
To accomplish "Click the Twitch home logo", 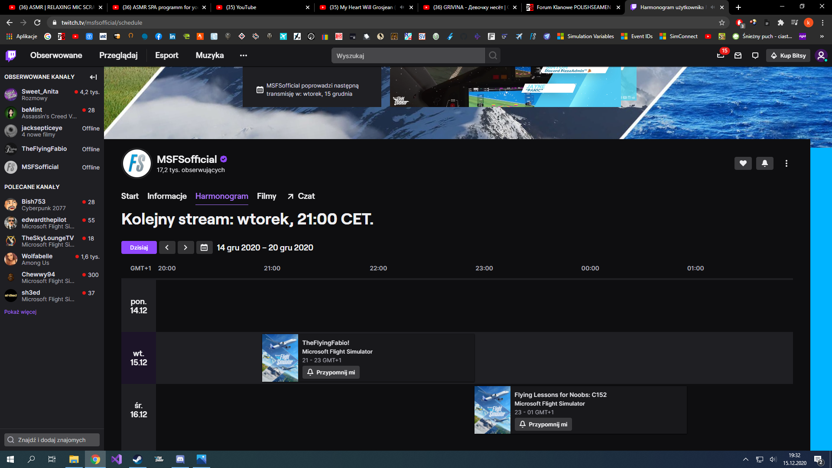I will pyautogui.click(x=11, y=55).
